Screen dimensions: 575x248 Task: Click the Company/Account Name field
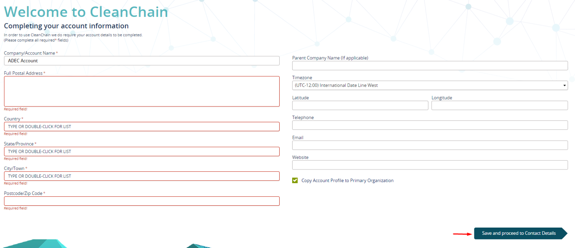(x=142, y=61)
